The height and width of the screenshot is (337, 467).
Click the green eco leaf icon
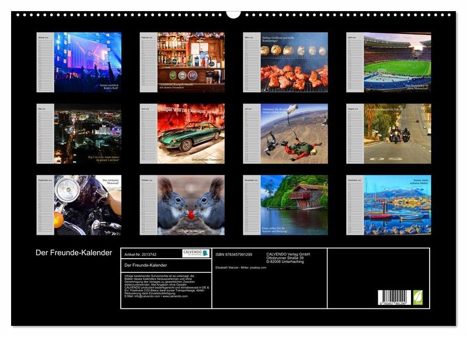point(417,297)
